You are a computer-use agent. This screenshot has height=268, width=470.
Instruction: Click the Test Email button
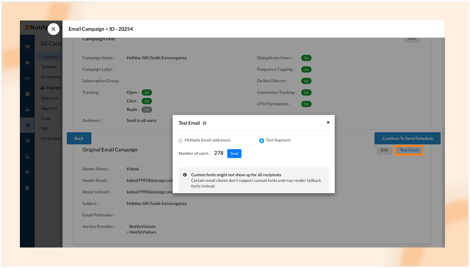tap(409, 150)
